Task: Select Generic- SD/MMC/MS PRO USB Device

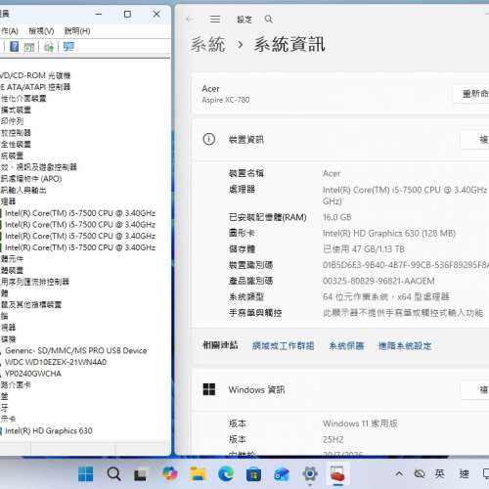Action: 75,350
